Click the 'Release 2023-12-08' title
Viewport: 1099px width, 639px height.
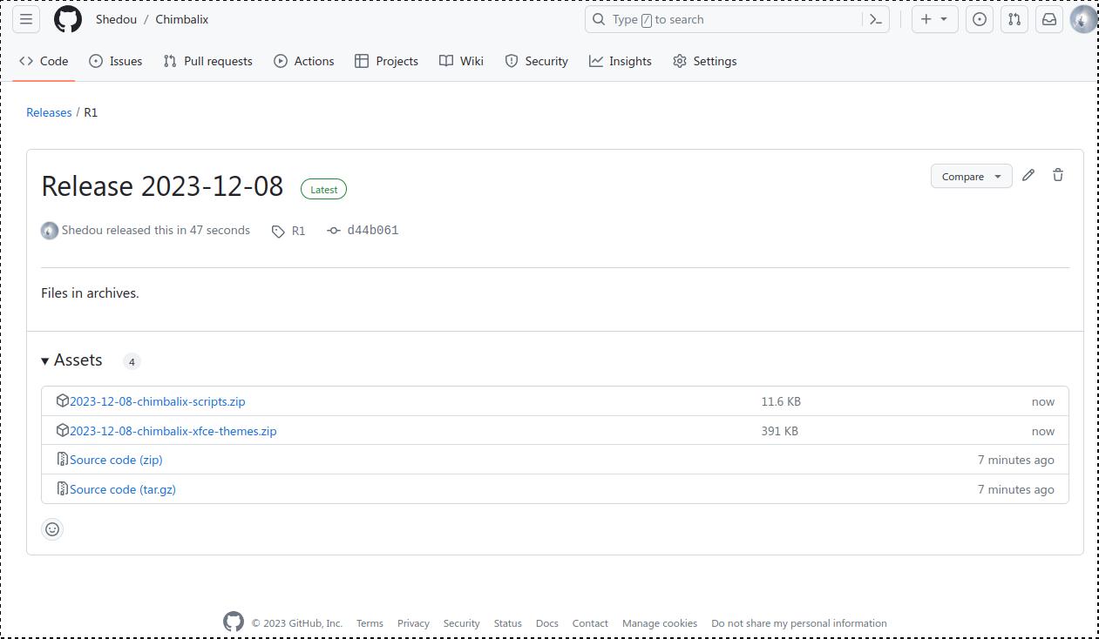[162, 186]
